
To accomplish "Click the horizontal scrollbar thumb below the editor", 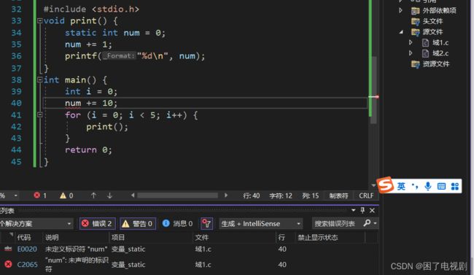I will point(177,195).
